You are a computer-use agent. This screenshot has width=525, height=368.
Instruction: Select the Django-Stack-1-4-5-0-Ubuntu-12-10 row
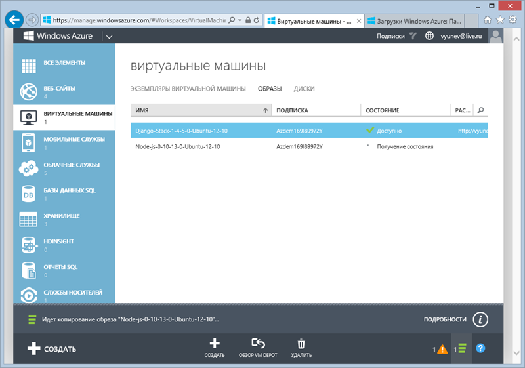click(x=308, y=131)
